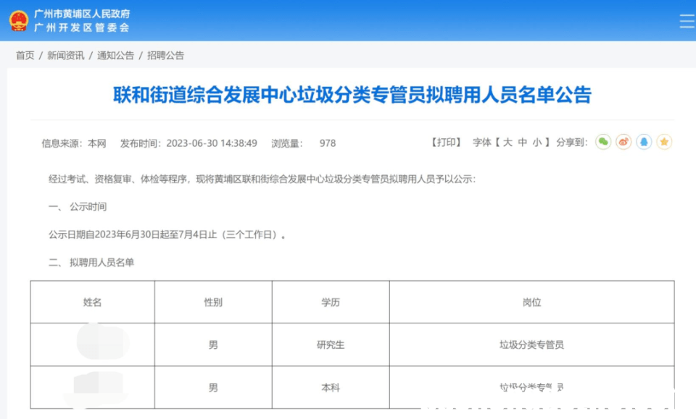This screenshot has width=696, height=419.
Task: Set font size to 中 (medium)
Action: [522, 143]
